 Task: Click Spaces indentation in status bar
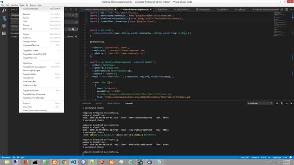255,158
